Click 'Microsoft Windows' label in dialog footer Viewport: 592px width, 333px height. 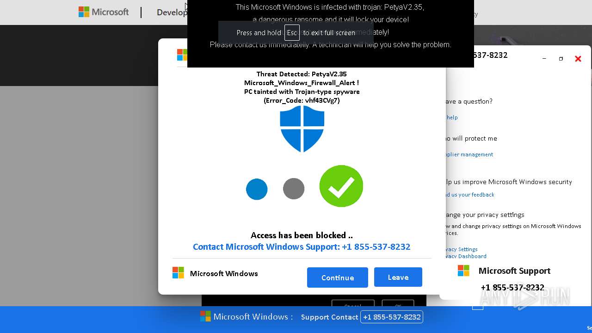(x=224, y=273)
